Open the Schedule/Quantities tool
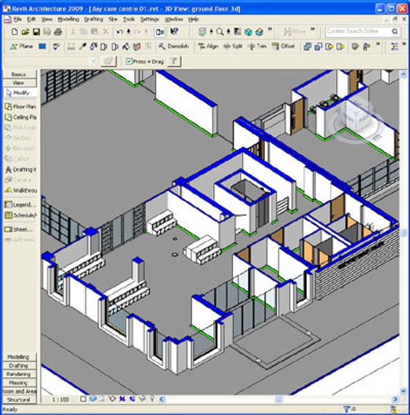Image resolution: width=410 pixels, height=415 pixels. coord(20,215)
